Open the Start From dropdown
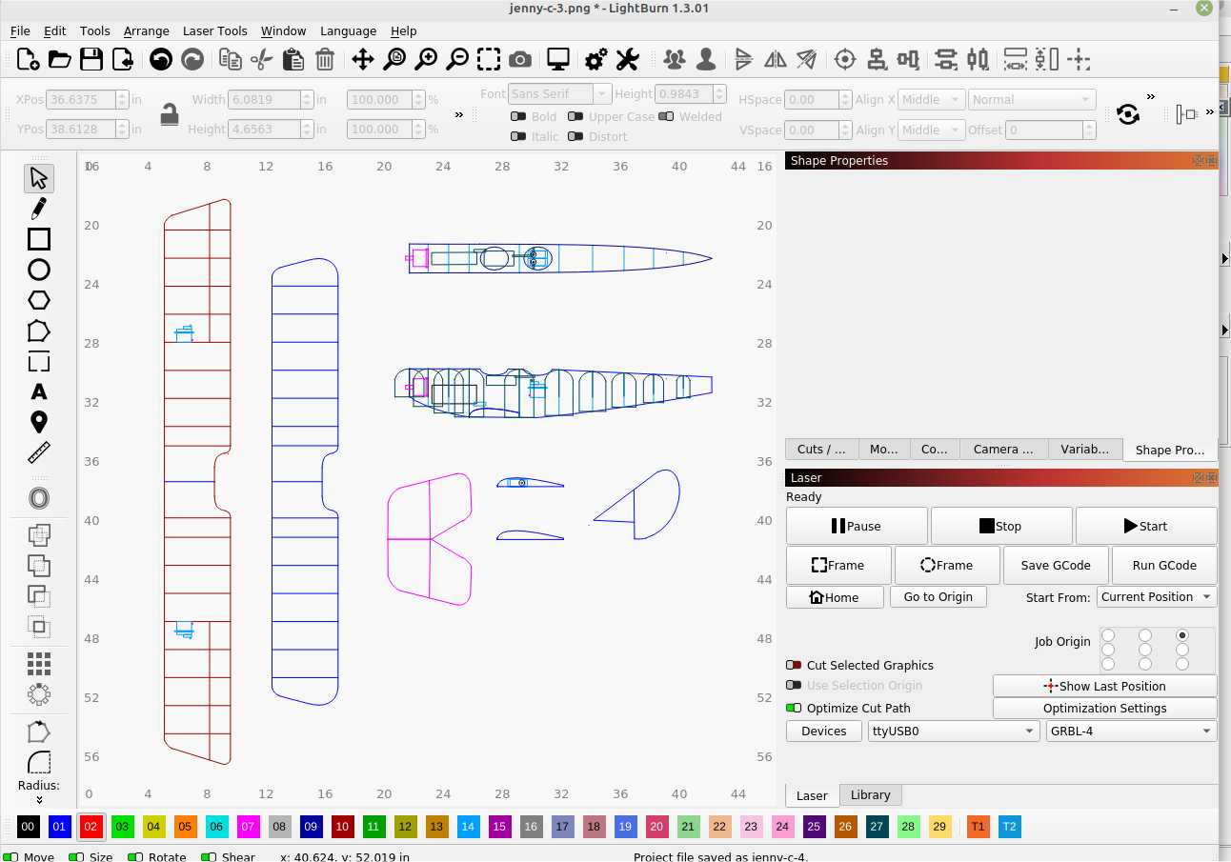Viewport: 1231px width, 862px height. [x=1156, y=597]
